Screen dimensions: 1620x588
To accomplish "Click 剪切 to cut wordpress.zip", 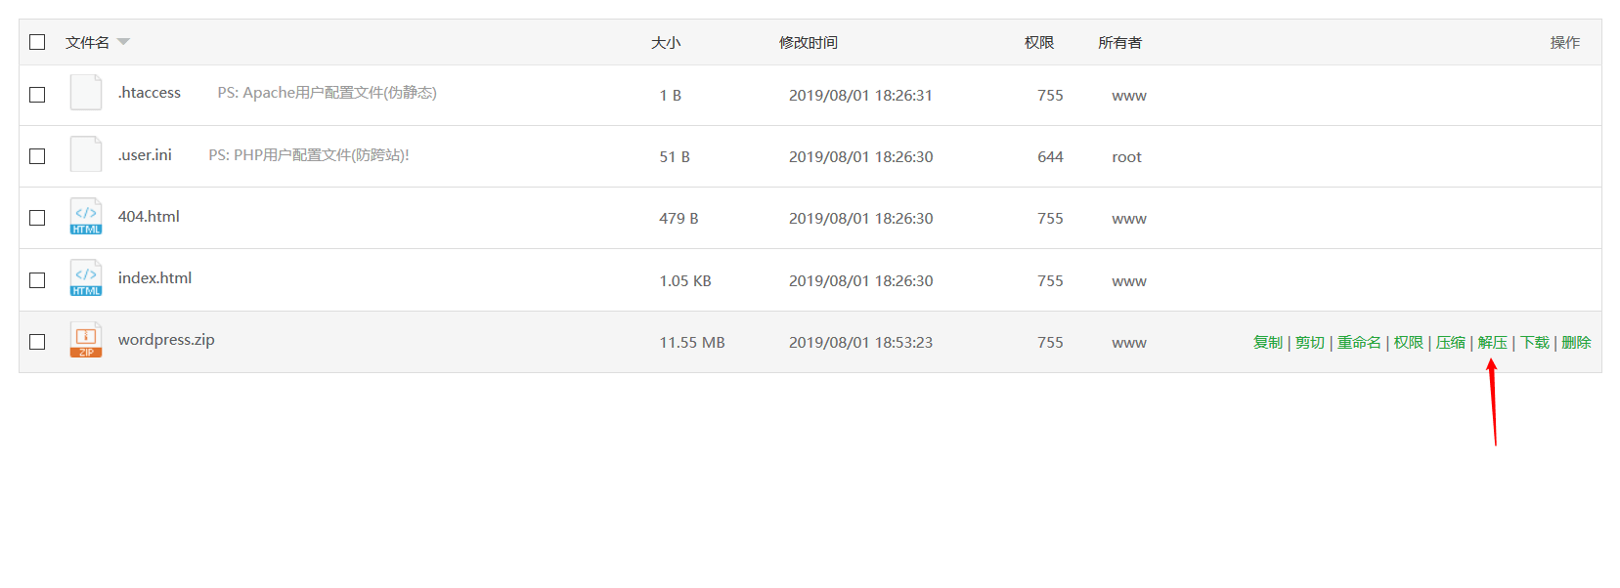I will pos(1309,343).
